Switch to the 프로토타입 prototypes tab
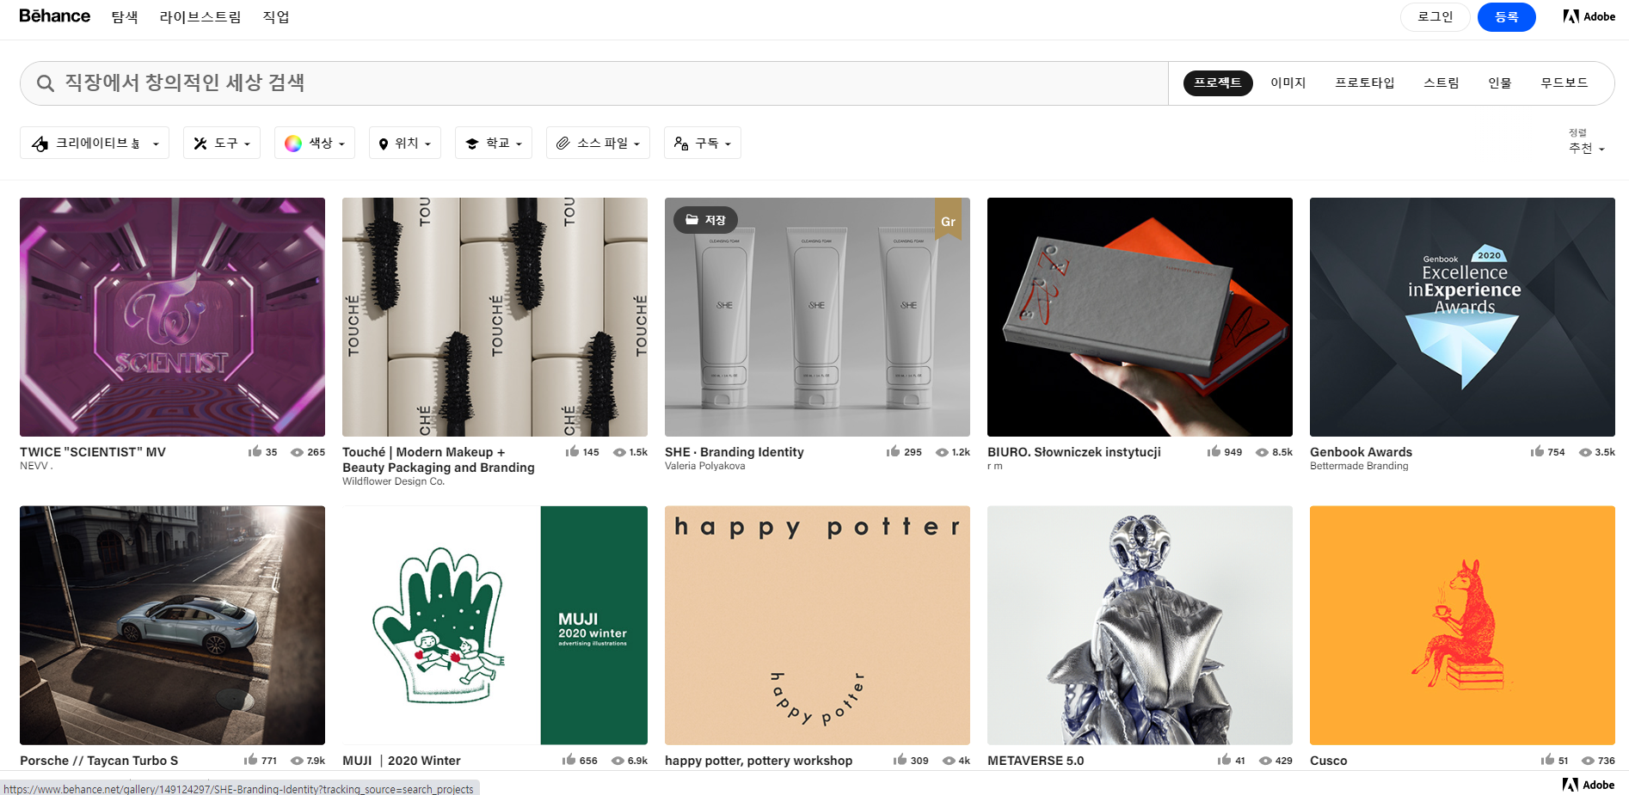This screenshot has height=795, width=1629. (x=1364, y=83)
